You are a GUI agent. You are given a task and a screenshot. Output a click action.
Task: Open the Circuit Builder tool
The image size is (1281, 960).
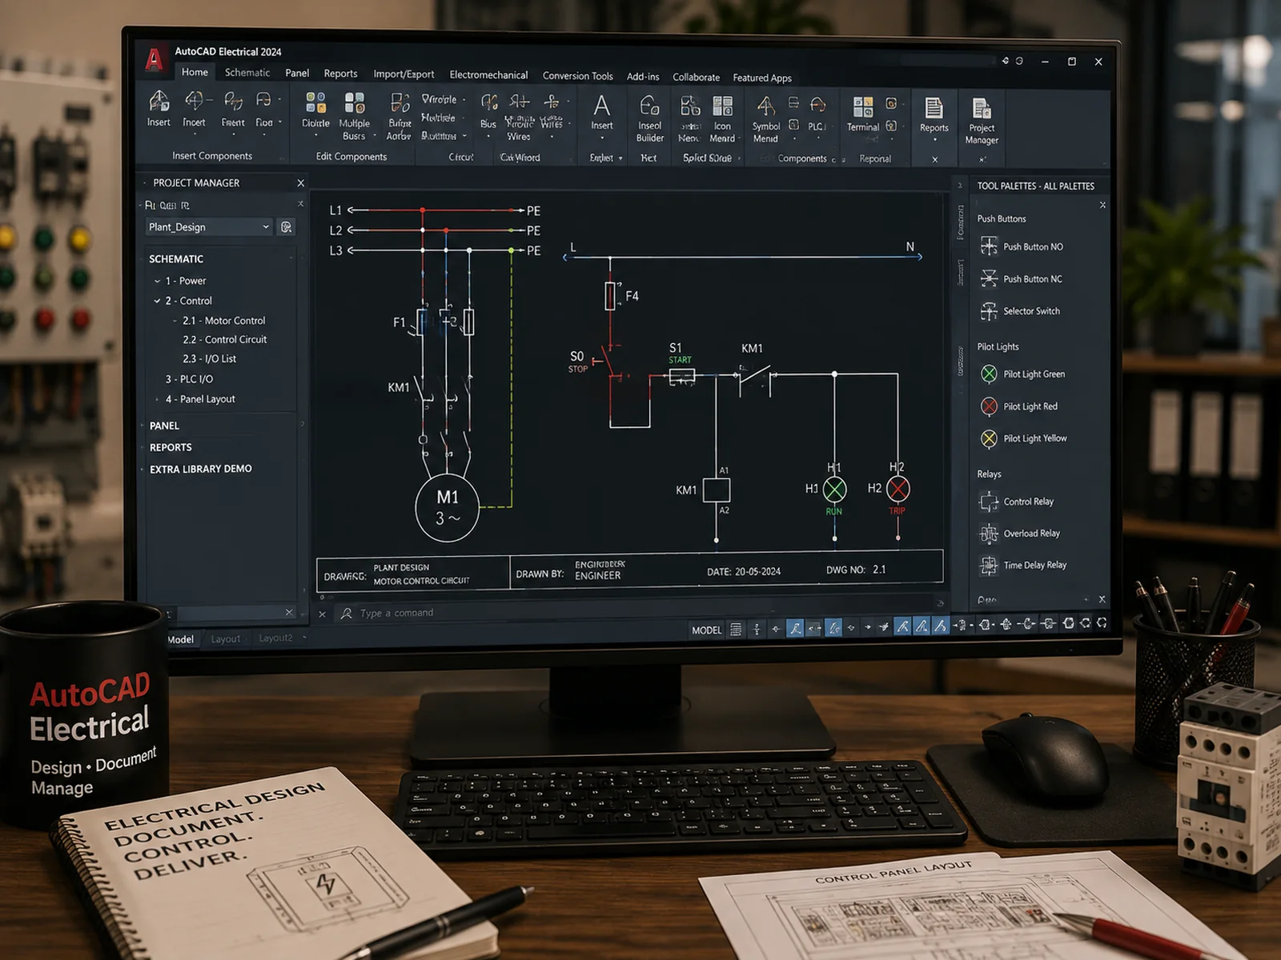click(x=649, y=118)
